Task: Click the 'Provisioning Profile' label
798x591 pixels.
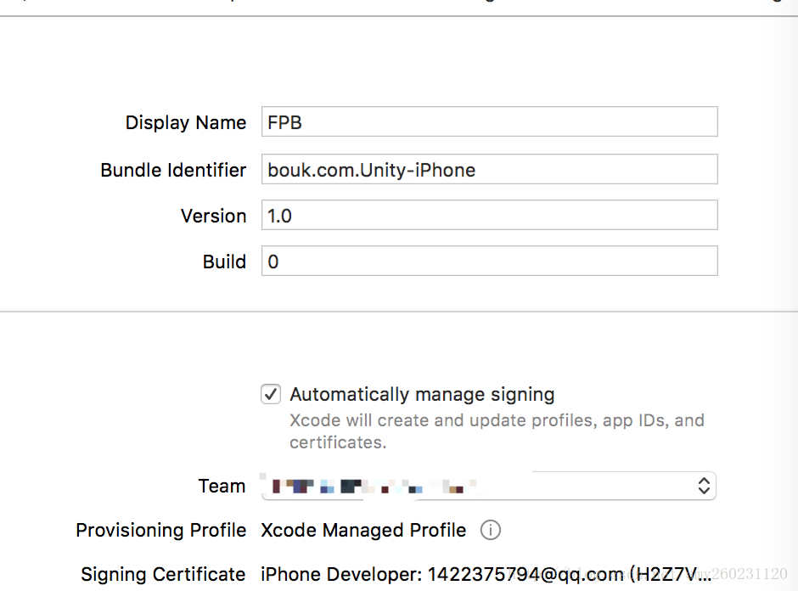Action: point(160,531)
